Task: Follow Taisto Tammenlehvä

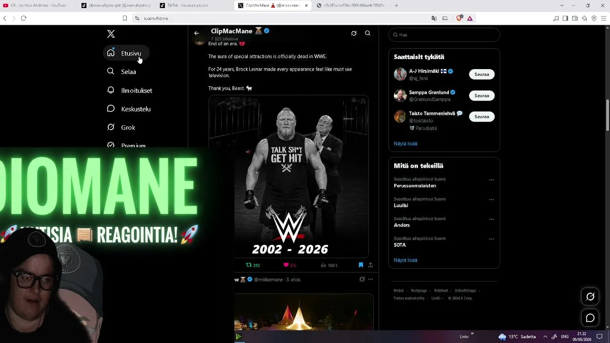Action: [x=482, y=116]
